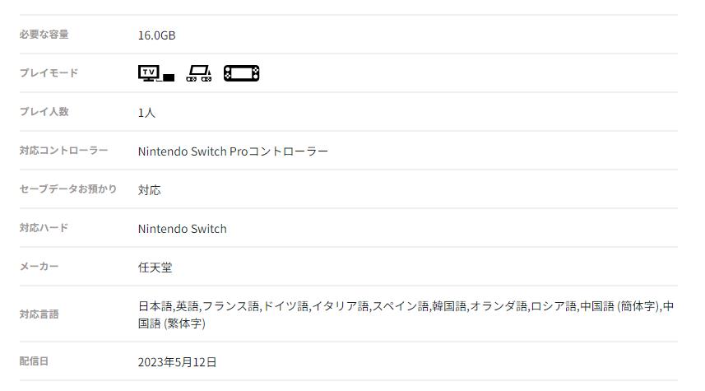Click the TV mode play icon
This screenshot has height=391, width=705.
click(x=156, y=73)
